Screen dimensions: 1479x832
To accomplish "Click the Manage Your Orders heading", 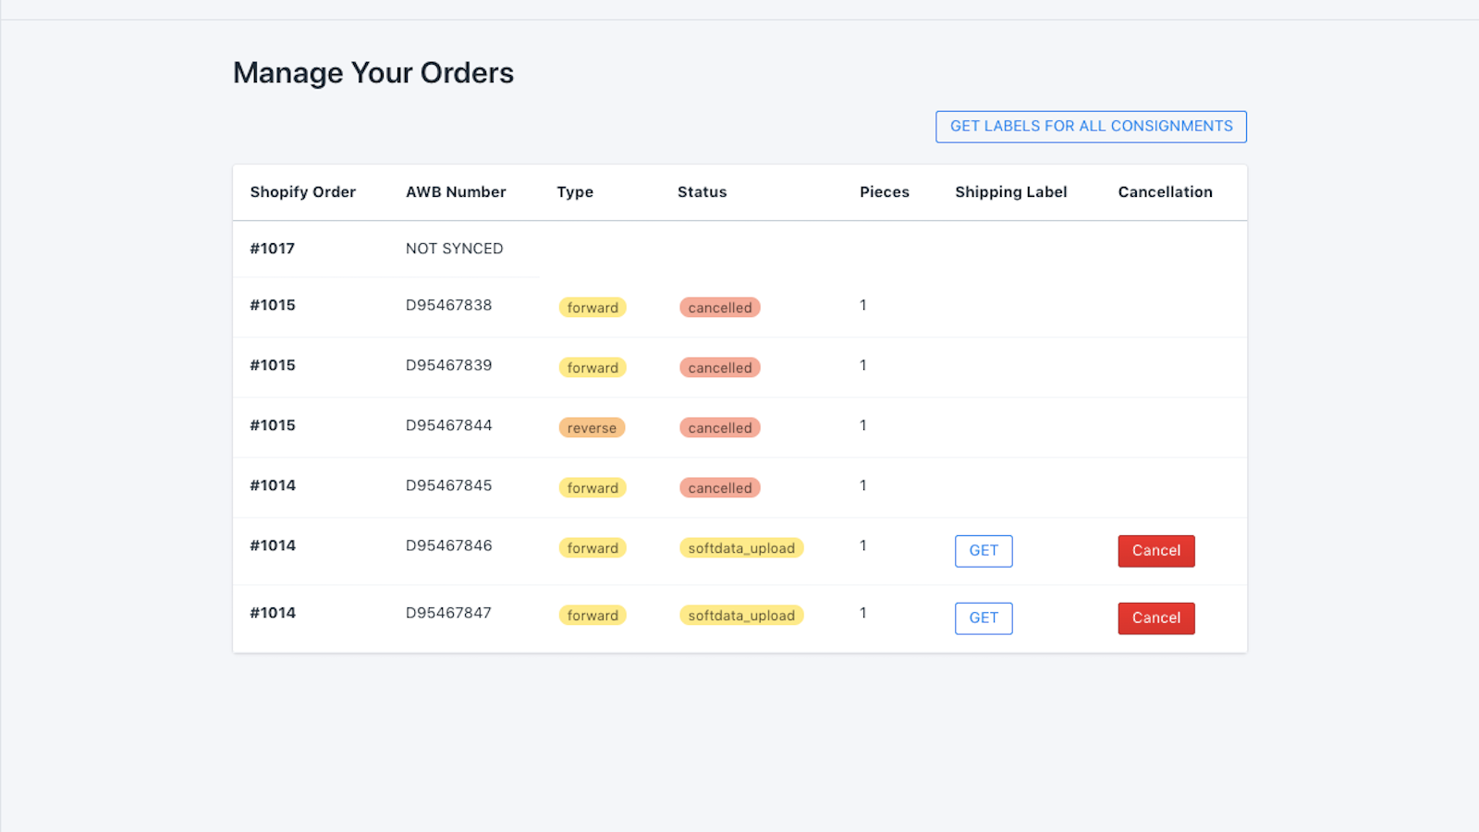I will (x=373, y=73).
